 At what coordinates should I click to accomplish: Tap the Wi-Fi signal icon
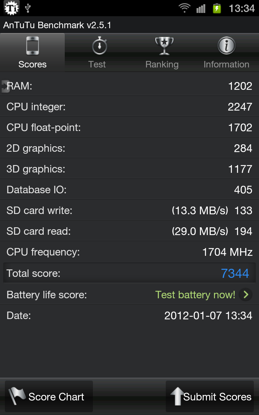(x=185, y=8)
